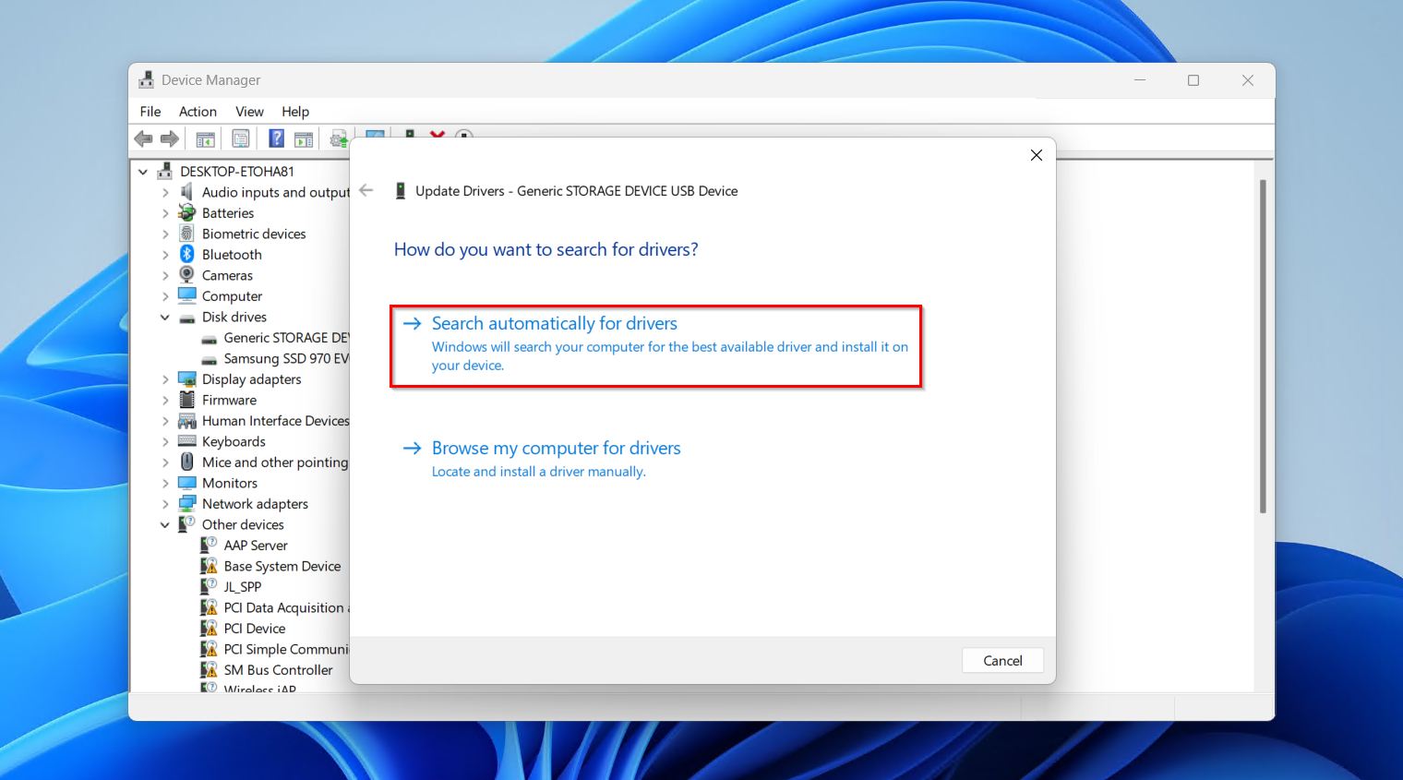Open the Action menu

tap(198, 112)
